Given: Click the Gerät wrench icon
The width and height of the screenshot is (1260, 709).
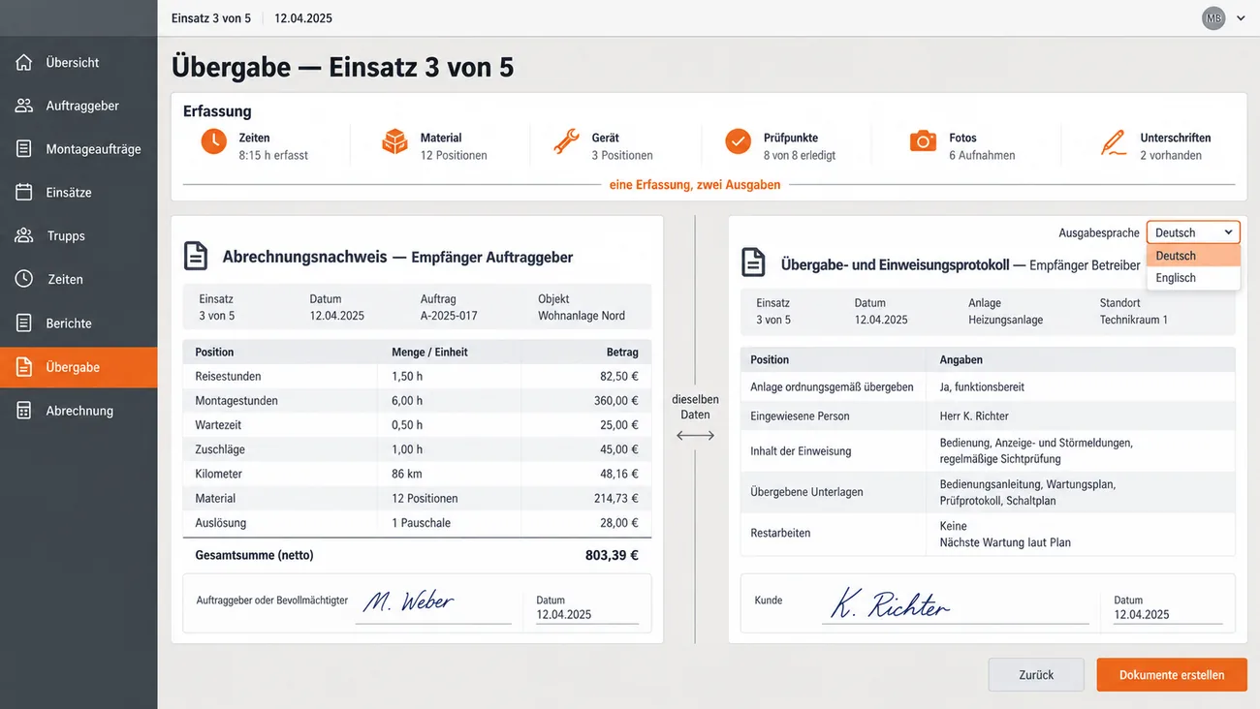Looking at the screenshot, I should [x=566, y=141].
